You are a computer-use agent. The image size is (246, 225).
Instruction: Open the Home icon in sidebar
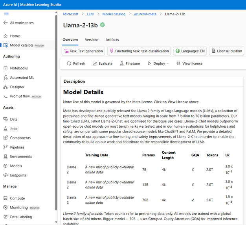[x=6, y=36]
